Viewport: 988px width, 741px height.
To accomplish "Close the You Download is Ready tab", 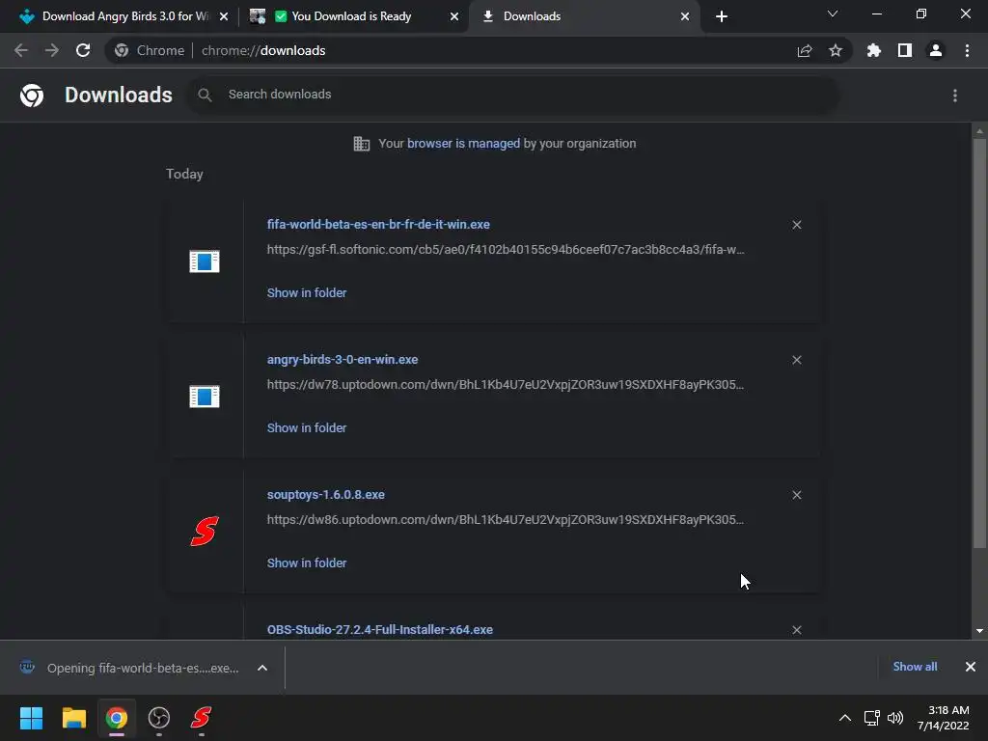I will pyautogui.click(x=454, y=16).
